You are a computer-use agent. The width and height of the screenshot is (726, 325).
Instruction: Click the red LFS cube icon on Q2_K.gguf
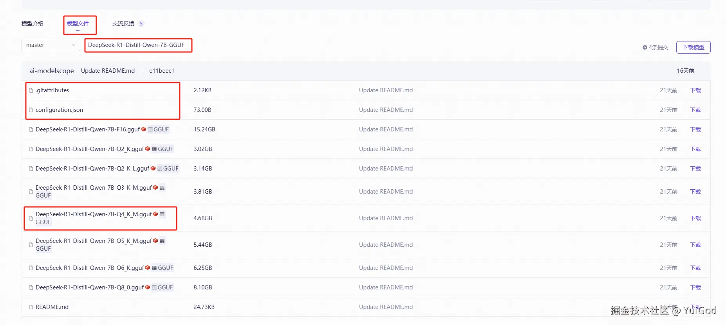pos(148,149)
